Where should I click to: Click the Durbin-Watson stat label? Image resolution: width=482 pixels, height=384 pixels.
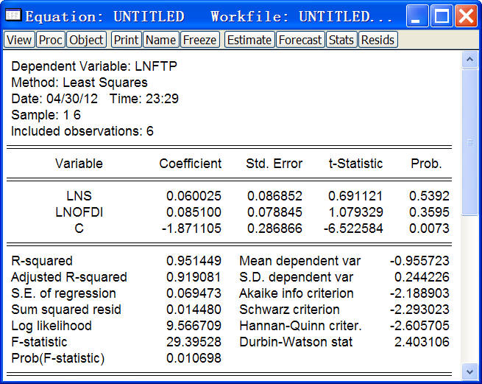296,342
